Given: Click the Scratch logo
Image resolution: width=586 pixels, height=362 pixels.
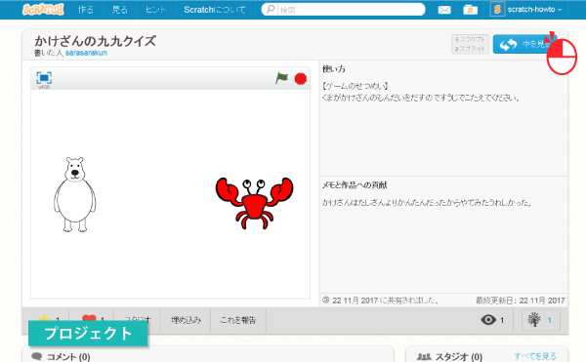Looking at the screenshot, I should pyautogui.click(x=43, y=10).
